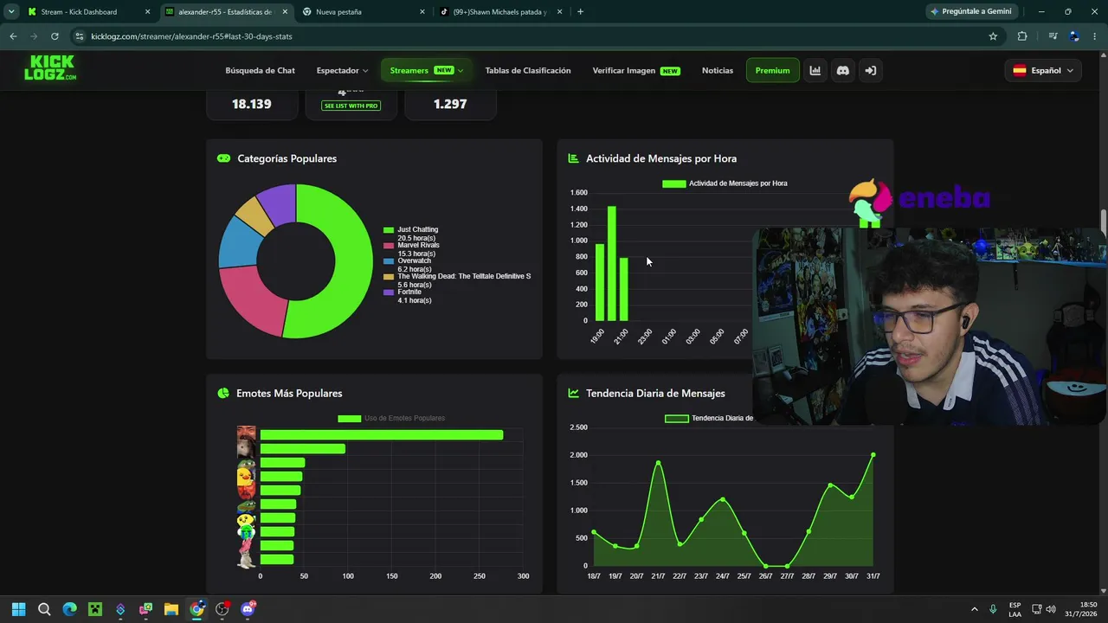Open the Discord icon in navbar

842,71
